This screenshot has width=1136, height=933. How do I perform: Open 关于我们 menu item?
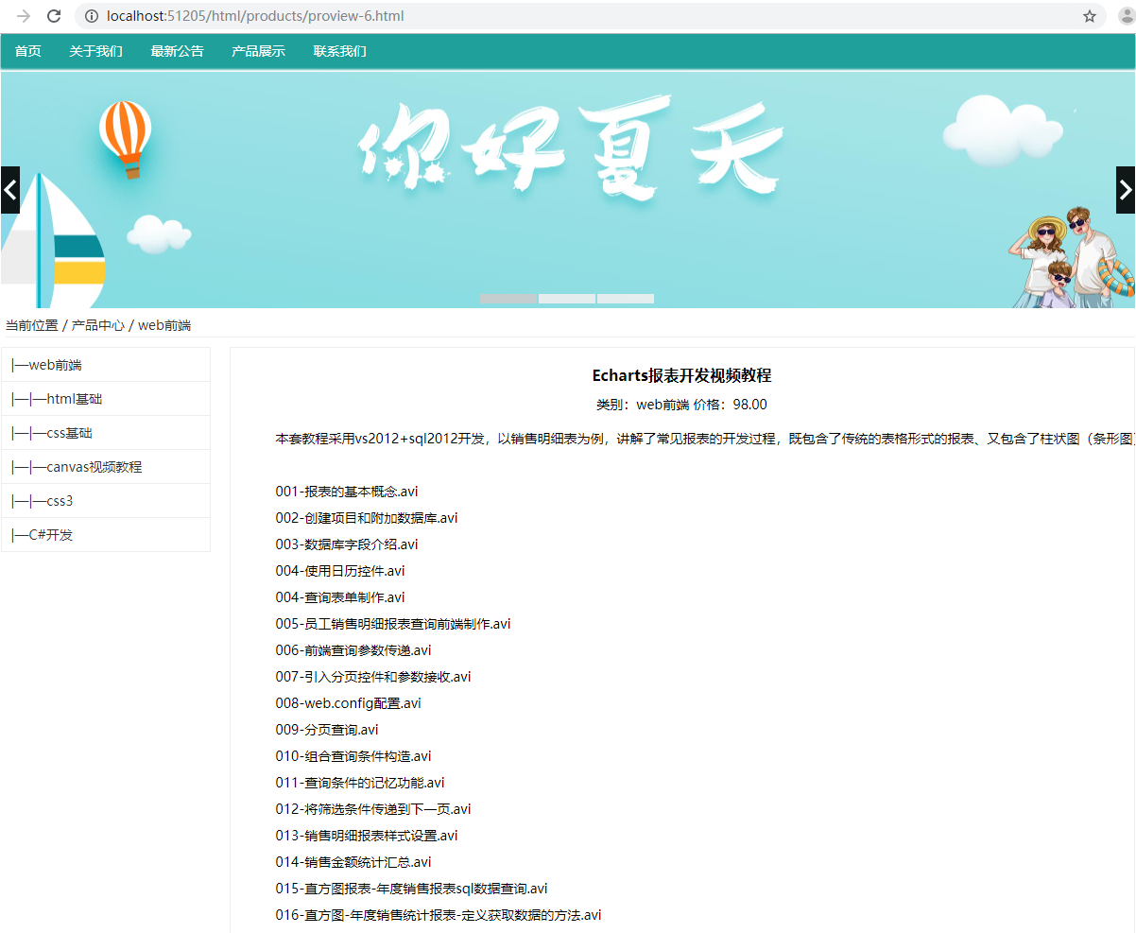click(x=95, y=51)
